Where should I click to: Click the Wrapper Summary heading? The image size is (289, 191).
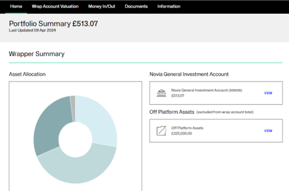pyautogui.click(x=37, y=54)
